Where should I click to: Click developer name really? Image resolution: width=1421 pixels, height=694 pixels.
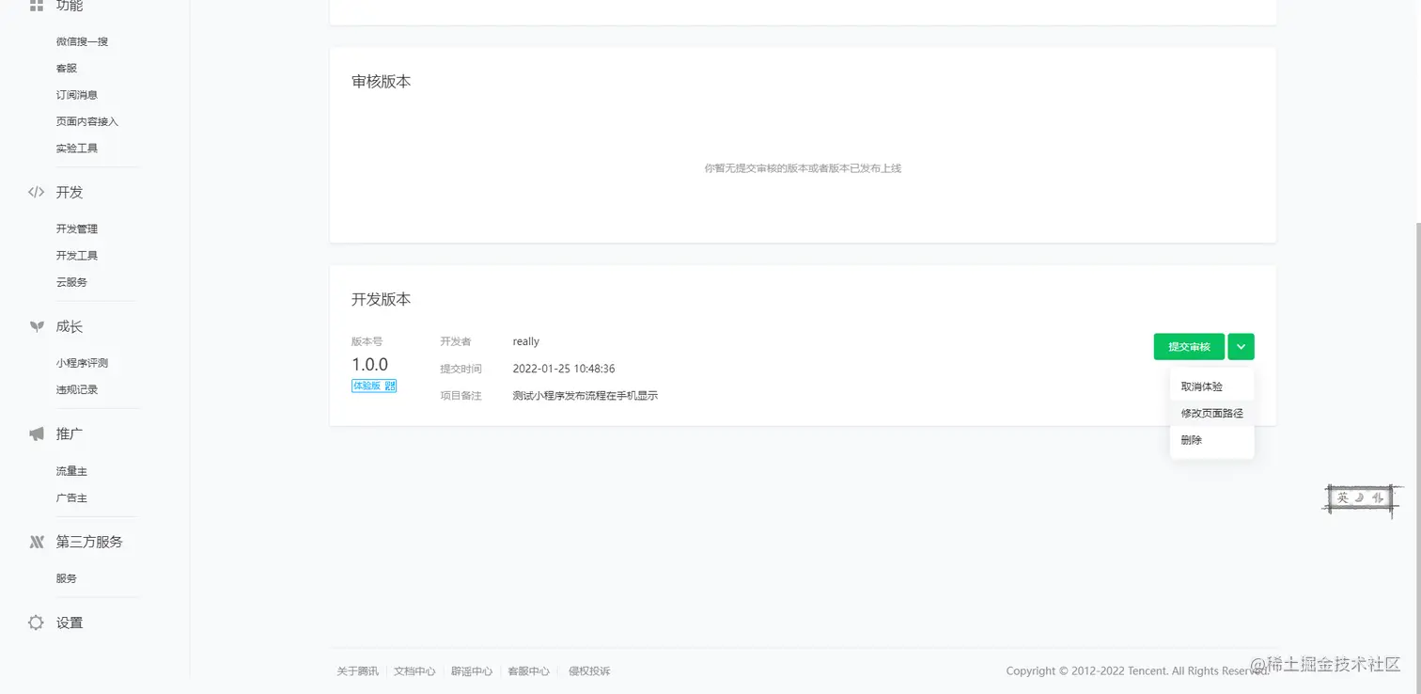[526, 341]
